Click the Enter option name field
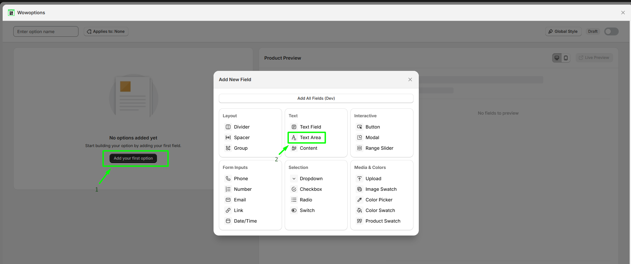The height and width of the screenshot is (264, 631). (x=46, y=31)
